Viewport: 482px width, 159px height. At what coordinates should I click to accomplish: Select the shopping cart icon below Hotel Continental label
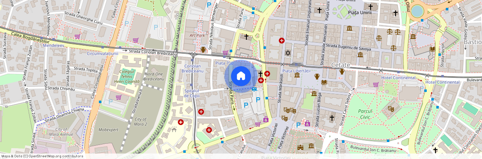[376, 84]
